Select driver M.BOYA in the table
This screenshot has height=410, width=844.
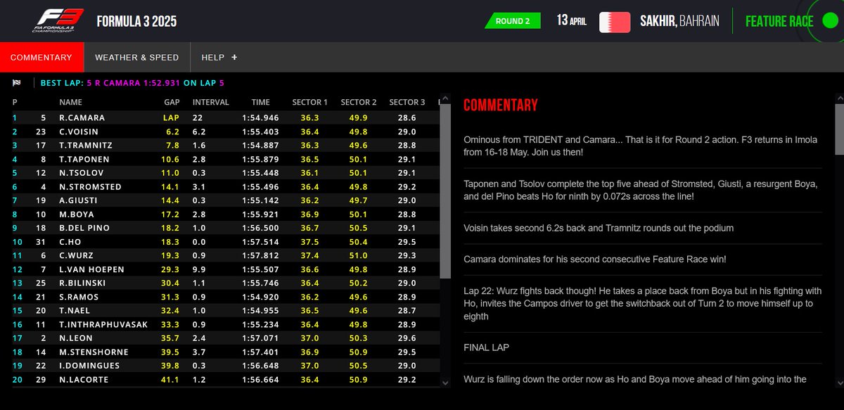(77, 214)
